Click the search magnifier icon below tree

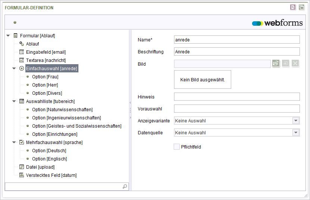coord(125,186)
